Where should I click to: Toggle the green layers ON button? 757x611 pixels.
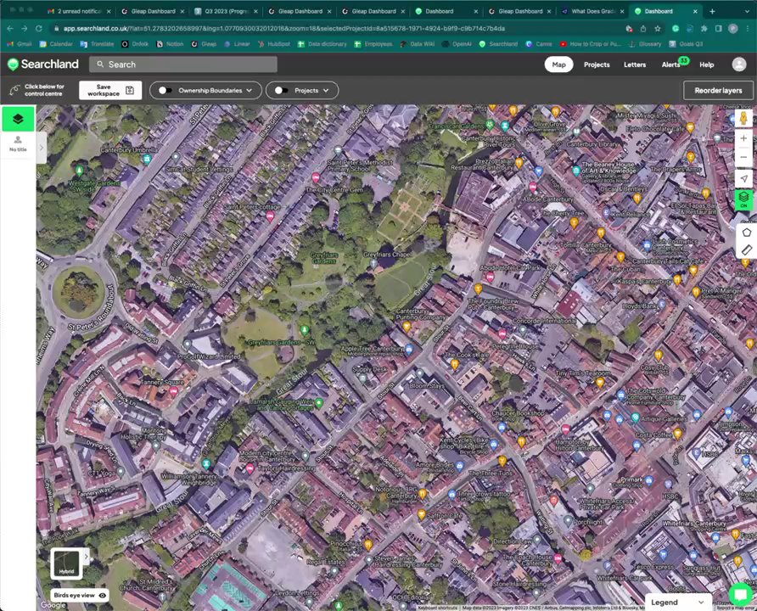[743, 199]
